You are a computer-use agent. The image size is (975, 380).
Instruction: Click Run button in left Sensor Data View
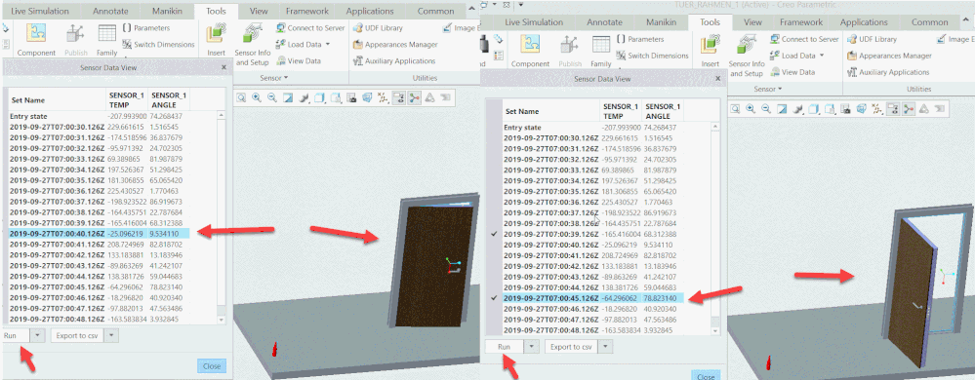coord(16,335)
